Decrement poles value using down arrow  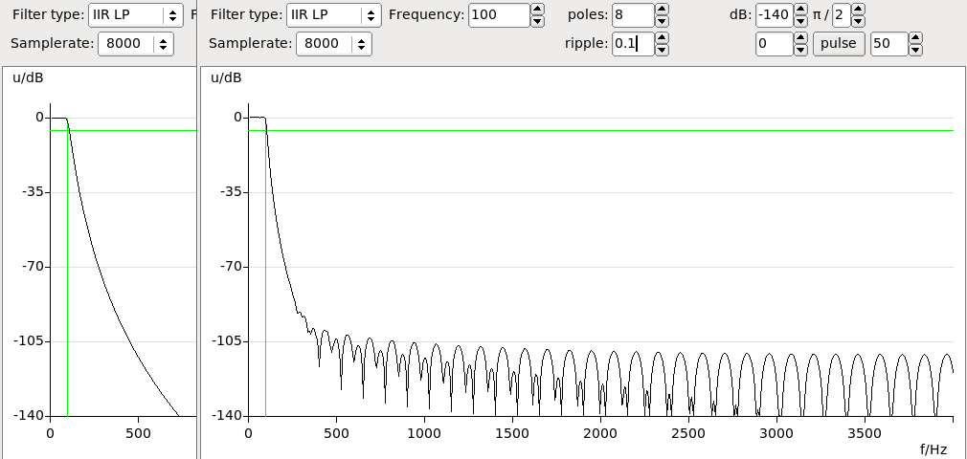(662, 21)
